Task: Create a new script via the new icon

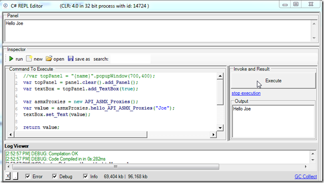Action: pos(29,59)
